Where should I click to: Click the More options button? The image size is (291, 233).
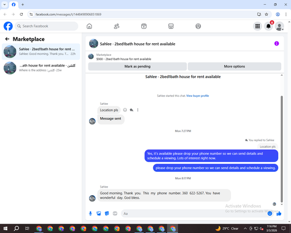click(x=235, y=66)
